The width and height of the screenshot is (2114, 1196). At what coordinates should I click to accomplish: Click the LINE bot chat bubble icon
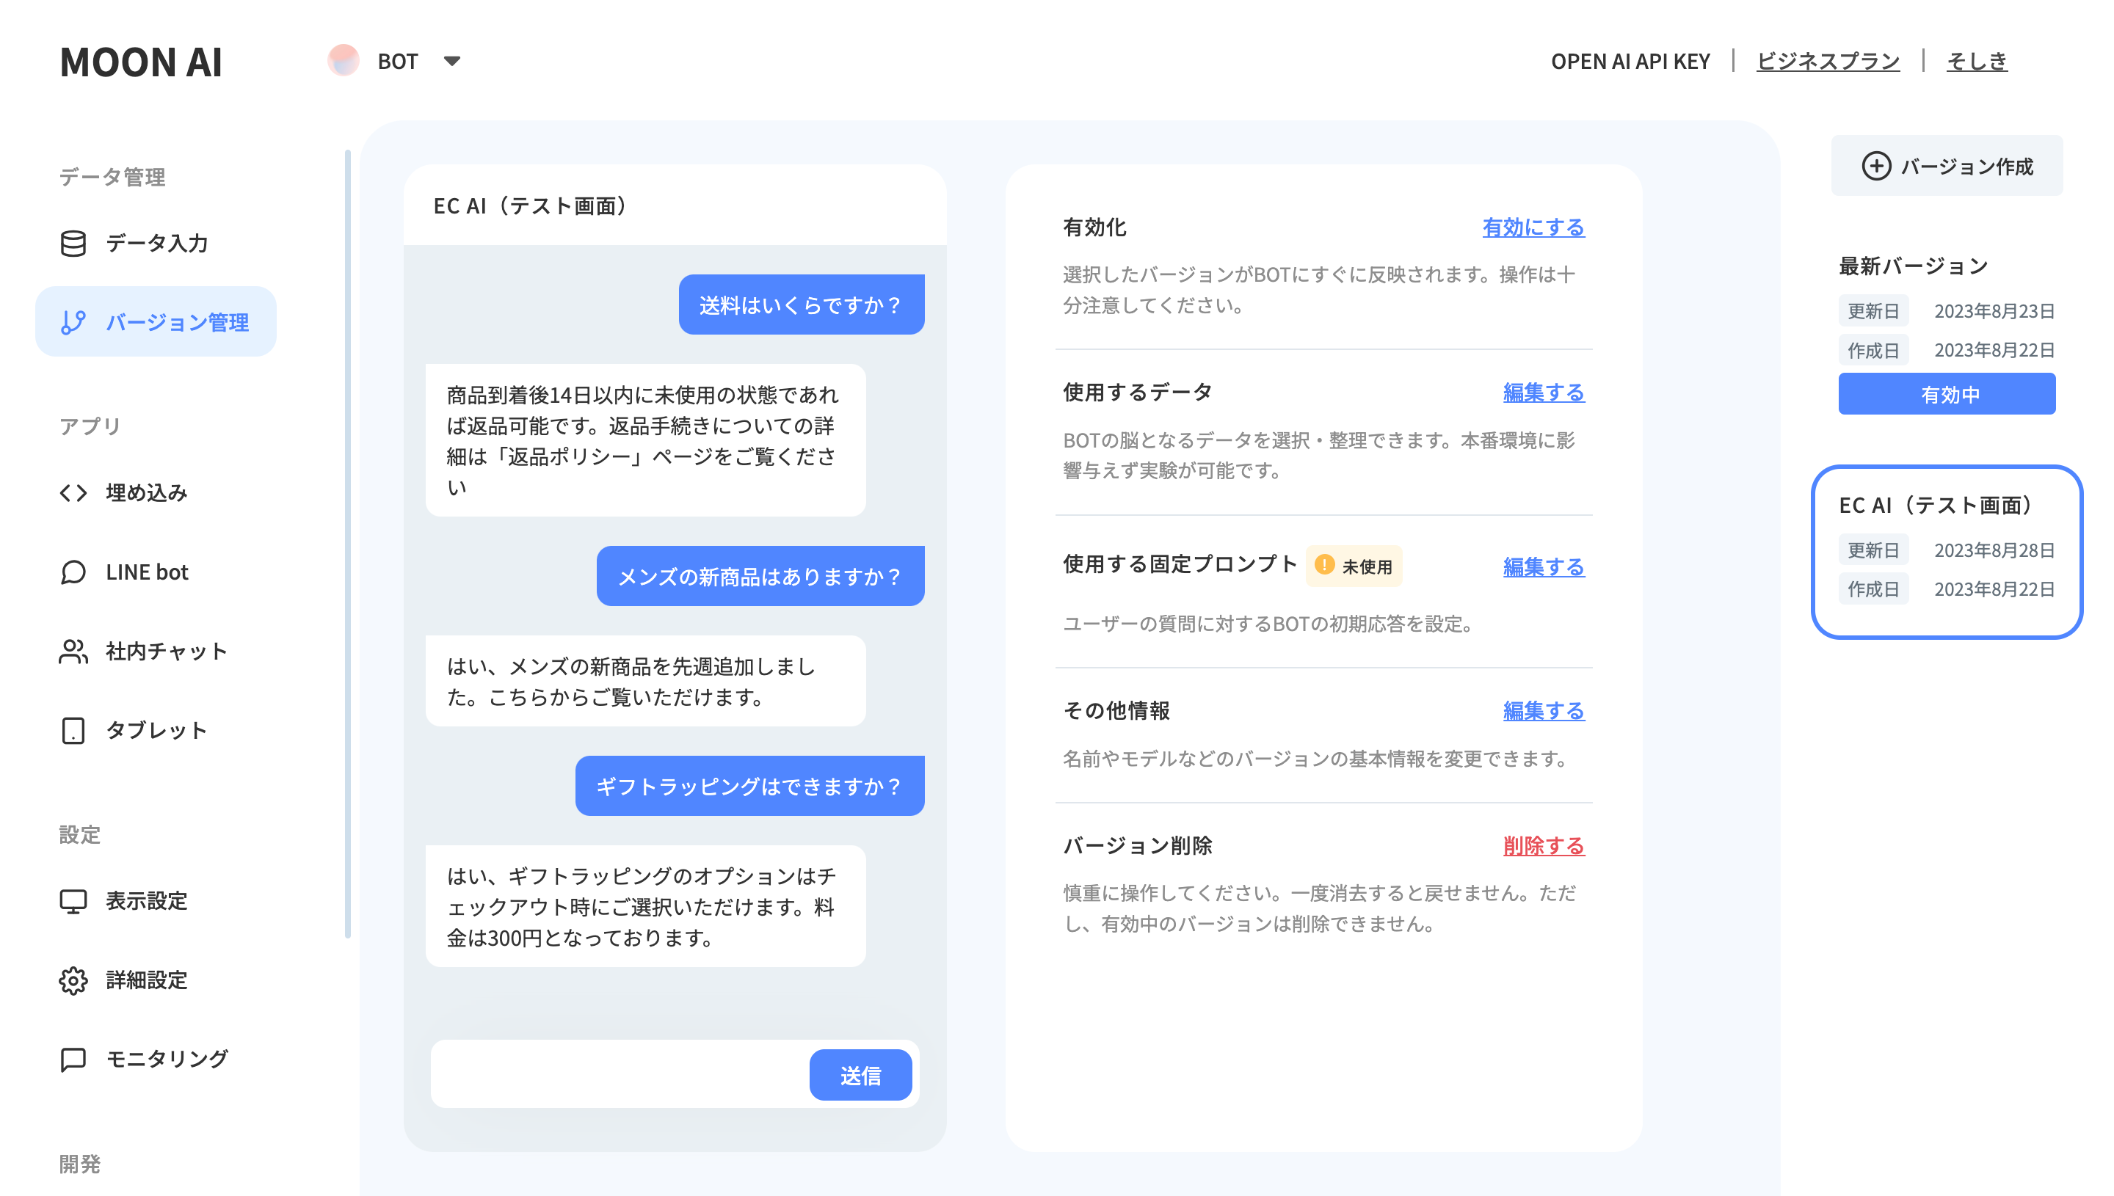click(x=73, y=572)
